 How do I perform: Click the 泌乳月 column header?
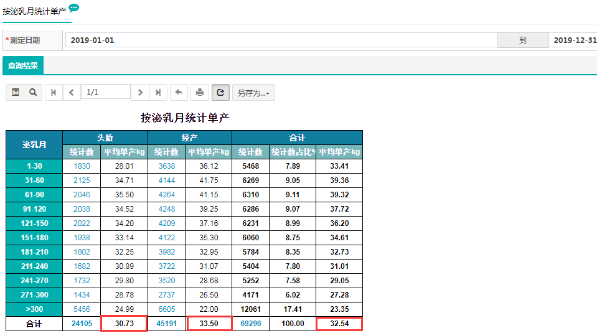coord(34,144)
